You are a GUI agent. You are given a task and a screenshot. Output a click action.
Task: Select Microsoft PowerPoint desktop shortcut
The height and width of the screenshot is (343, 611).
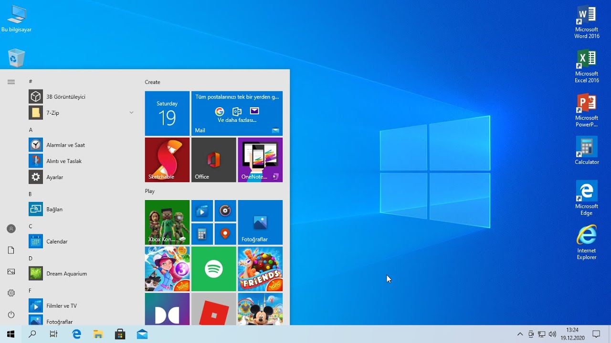587,111
